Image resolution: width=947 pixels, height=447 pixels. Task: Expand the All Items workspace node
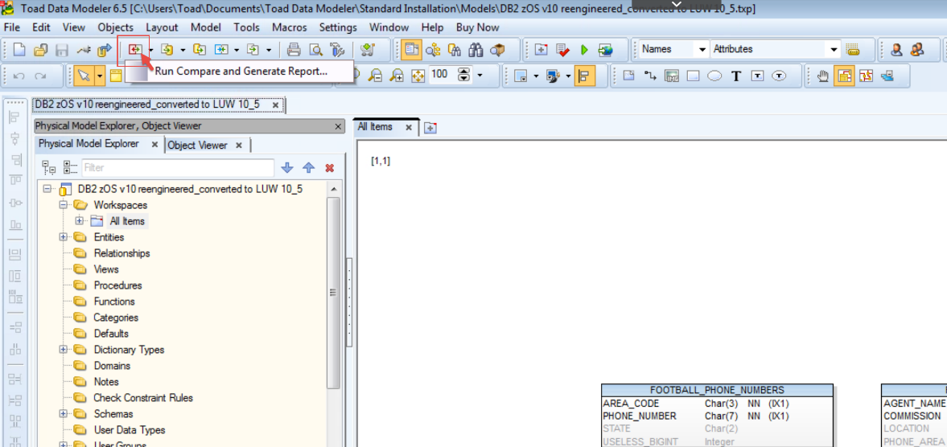pyautogui.click(x=79, y=221)
